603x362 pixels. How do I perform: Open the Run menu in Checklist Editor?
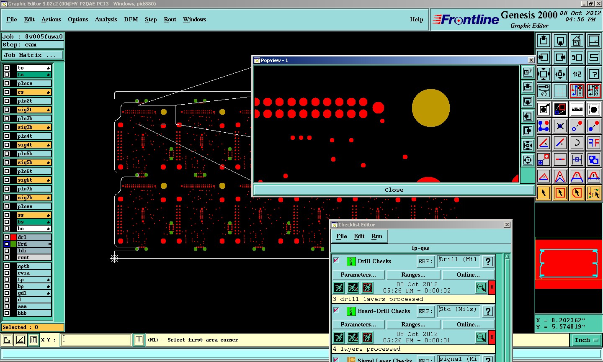pyautogui.click(x=377, y=236)
